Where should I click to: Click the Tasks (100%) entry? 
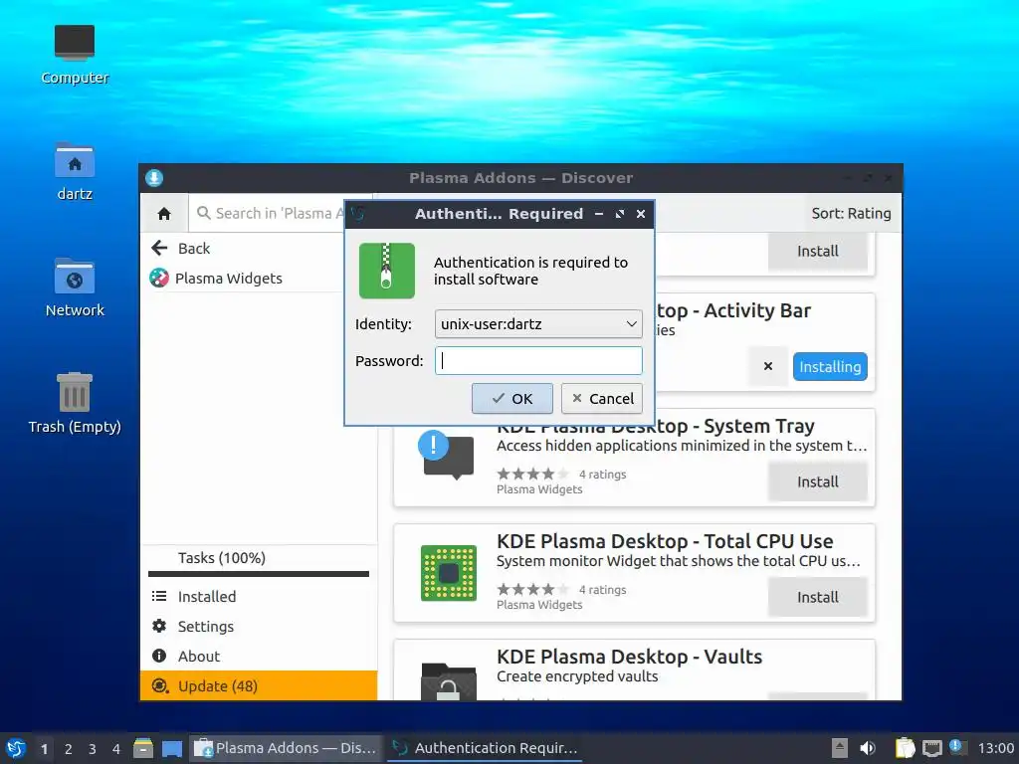[222, 557]
